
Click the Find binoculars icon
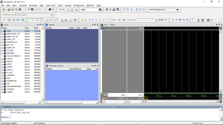point(50,9)
